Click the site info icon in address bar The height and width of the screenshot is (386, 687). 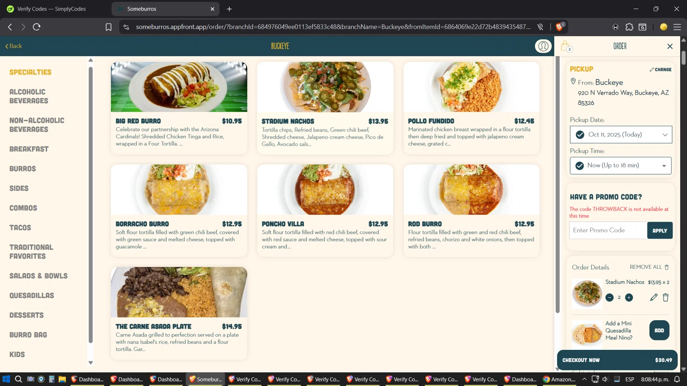click(x=126, y=27)
